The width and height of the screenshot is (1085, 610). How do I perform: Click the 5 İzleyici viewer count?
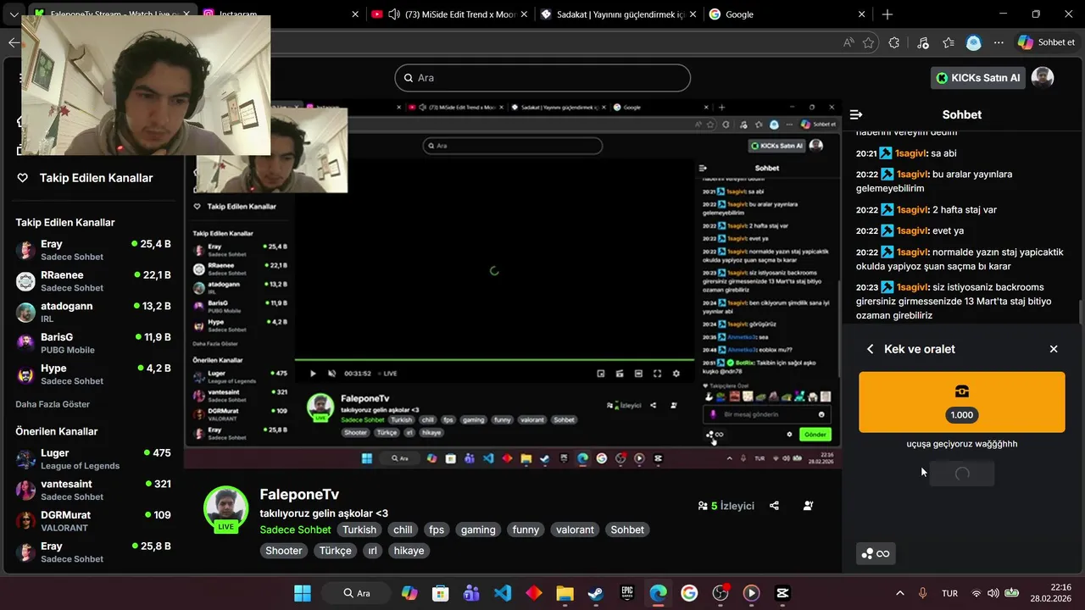click(x=726, y=506)
